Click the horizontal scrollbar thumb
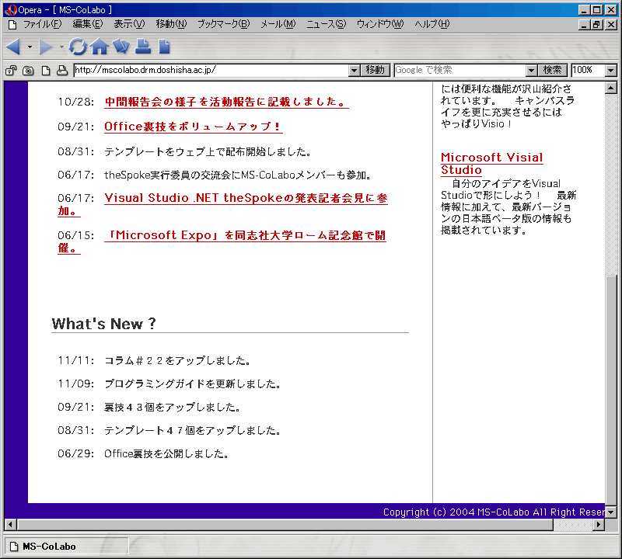Image resolution: width=622 pixels, height=559 pixels. pos(285,525)
